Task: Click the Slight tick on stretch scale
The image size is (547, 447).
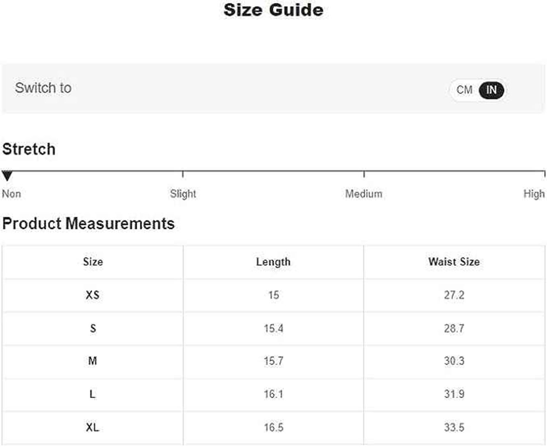Action: pos(183,174)
